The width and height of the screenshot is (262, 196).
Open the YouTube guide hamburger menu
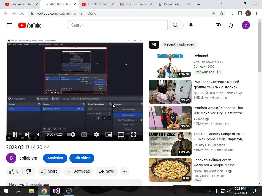click(x=9, y=25)
